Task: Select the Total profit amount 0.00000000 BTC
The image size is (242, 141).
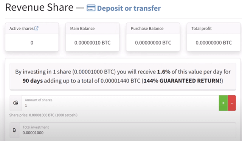Action: 214,43
